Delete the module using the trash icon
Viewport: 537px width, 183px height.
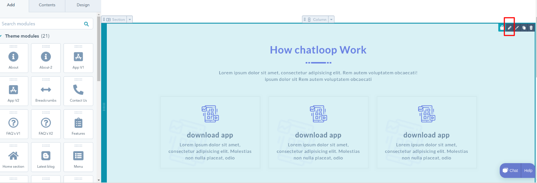[531, 28]
